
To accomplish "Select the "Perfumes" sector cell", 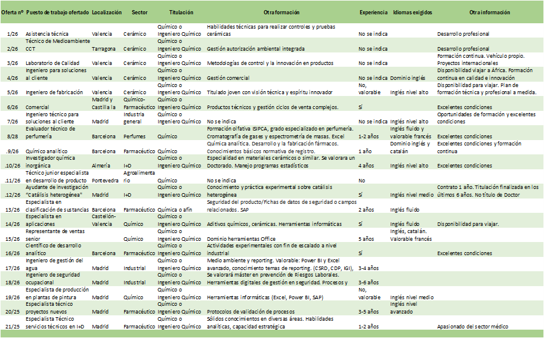I will [135, 135].
